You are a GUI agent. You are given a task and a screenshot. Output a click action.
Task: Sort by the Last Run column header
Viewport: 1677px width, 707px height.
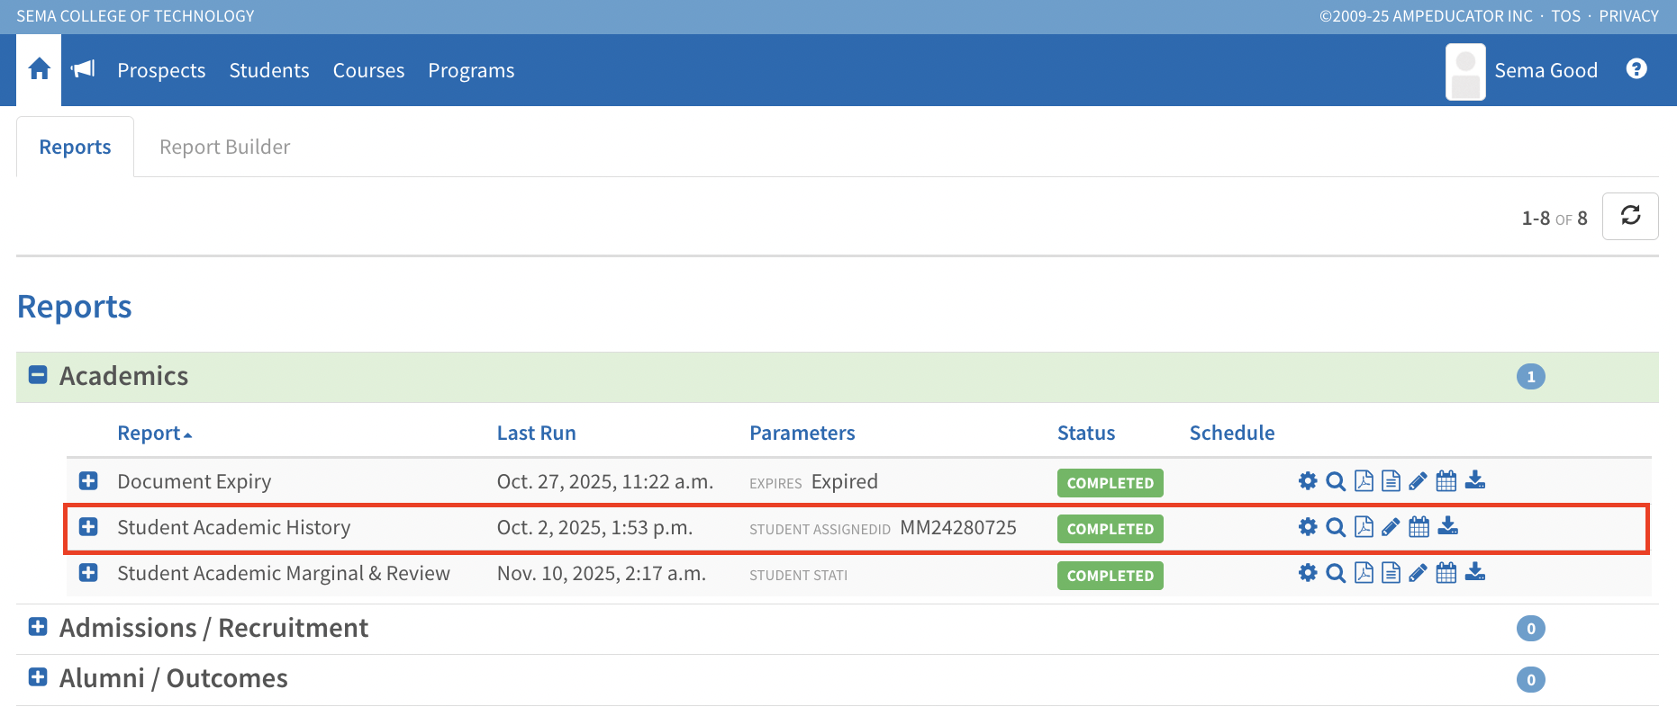pos(536,433)
